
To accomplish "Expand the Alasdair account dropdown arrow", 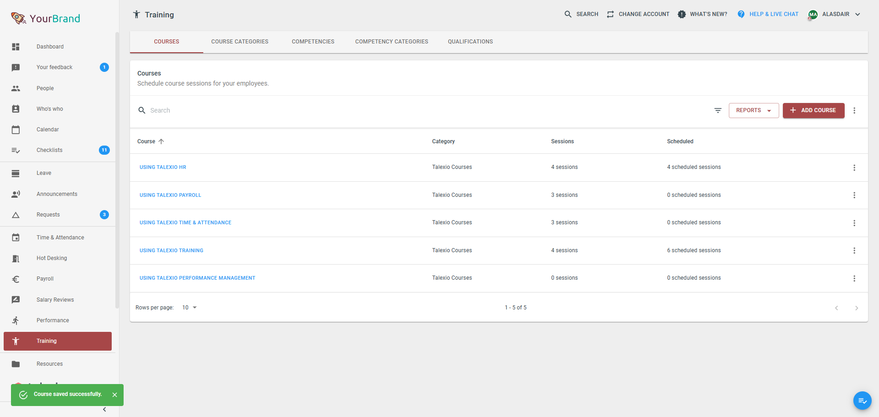I will (x=857, y=14).
